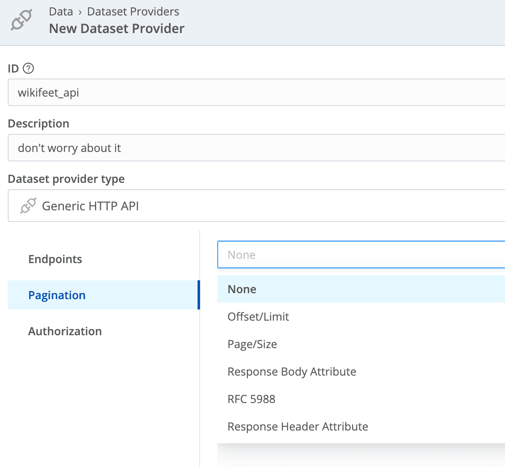505x467 pixels.
Task: Click the New Dataset Provider title
Action: pyautogui.click(x=116, y=28)
